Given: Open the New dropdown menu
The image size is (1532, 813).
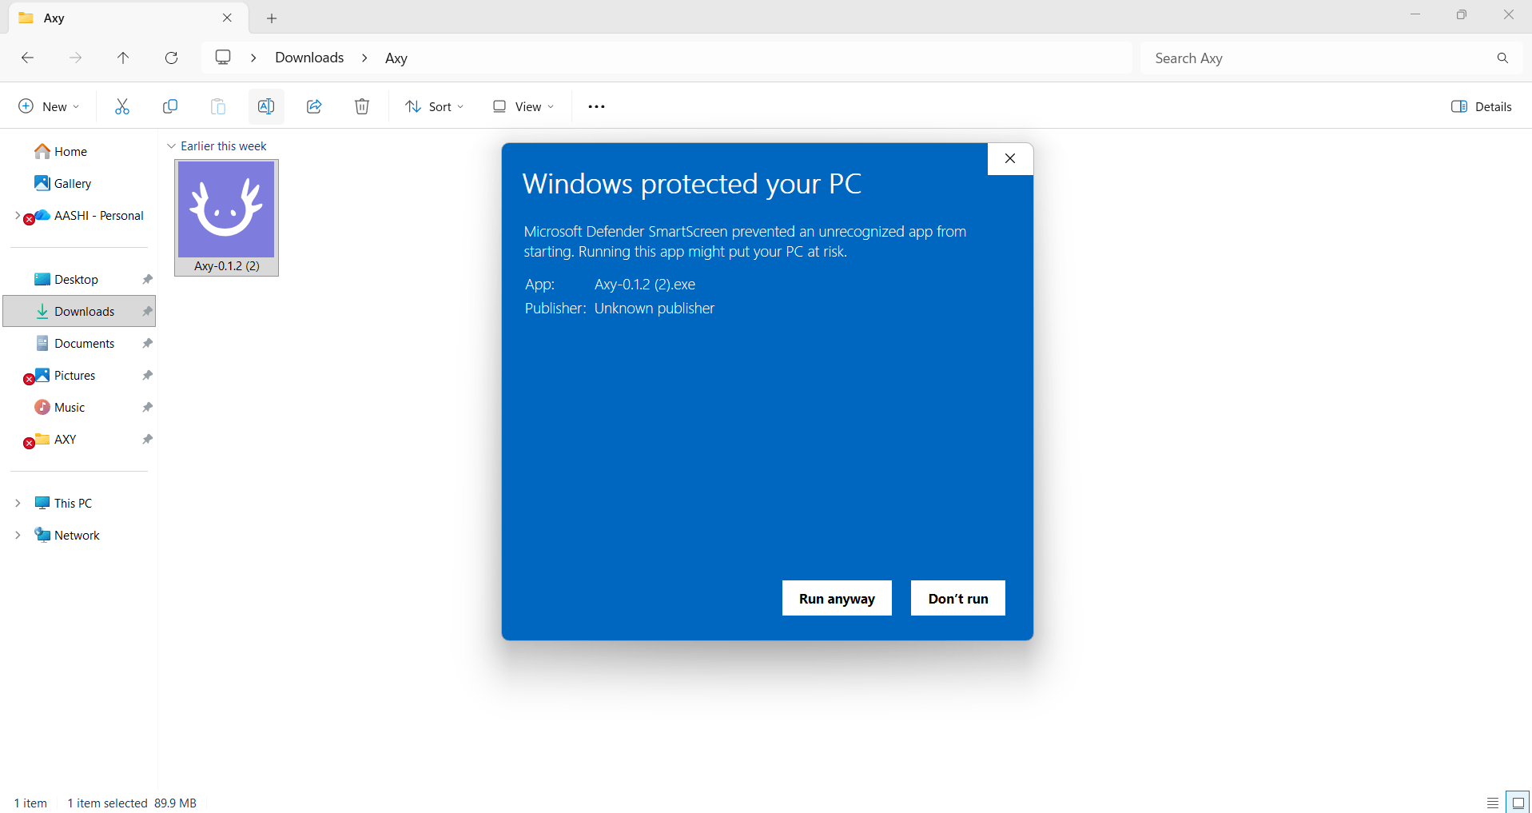Looking at the screenshot, I should [49, 106].
